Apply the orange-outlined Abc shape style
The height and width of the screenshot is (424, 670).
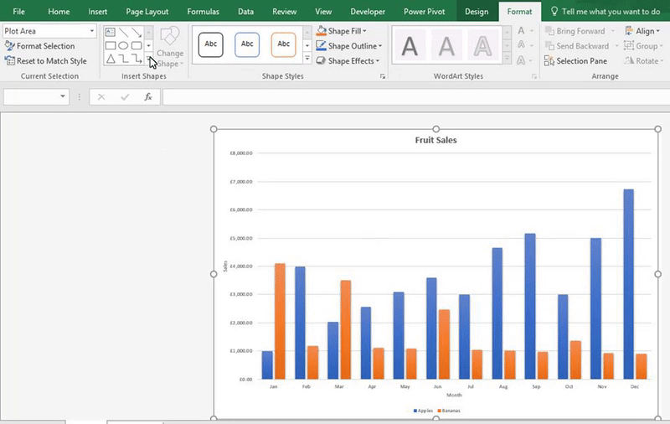(284, 45)
